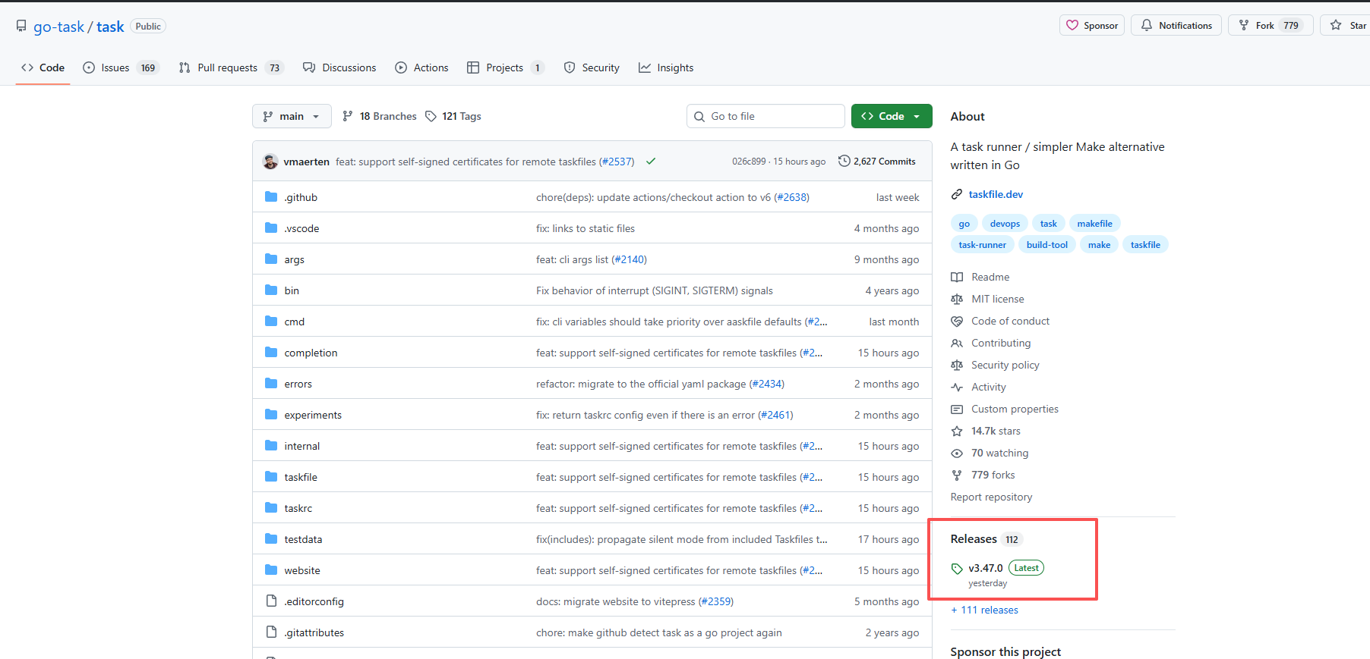Open the .github folder icon
1370x659 pixels.
(x=271, y=197)
